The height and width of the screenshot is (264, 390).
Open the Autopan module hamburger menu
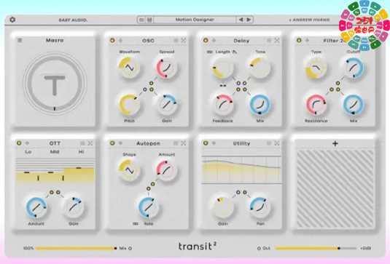pos(176,143)
